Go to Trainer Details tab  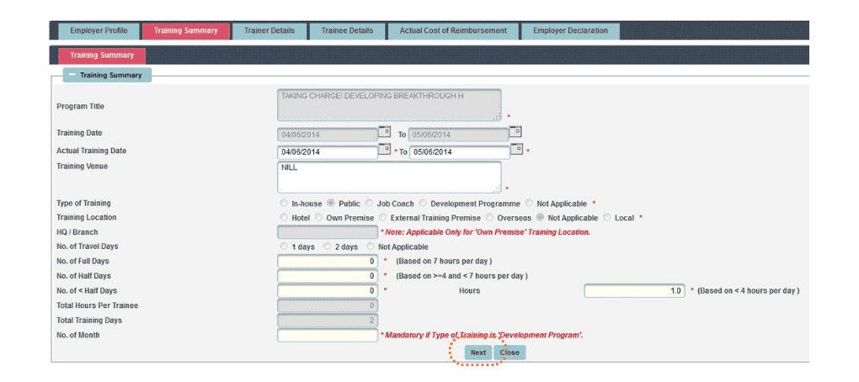click(269, 30)
